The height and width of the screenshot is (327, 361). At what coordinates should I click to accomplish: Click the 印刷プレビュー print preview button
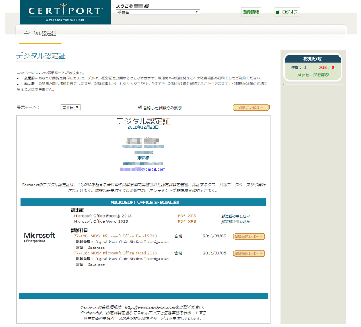pyautogui.click(x=251, y=108)
